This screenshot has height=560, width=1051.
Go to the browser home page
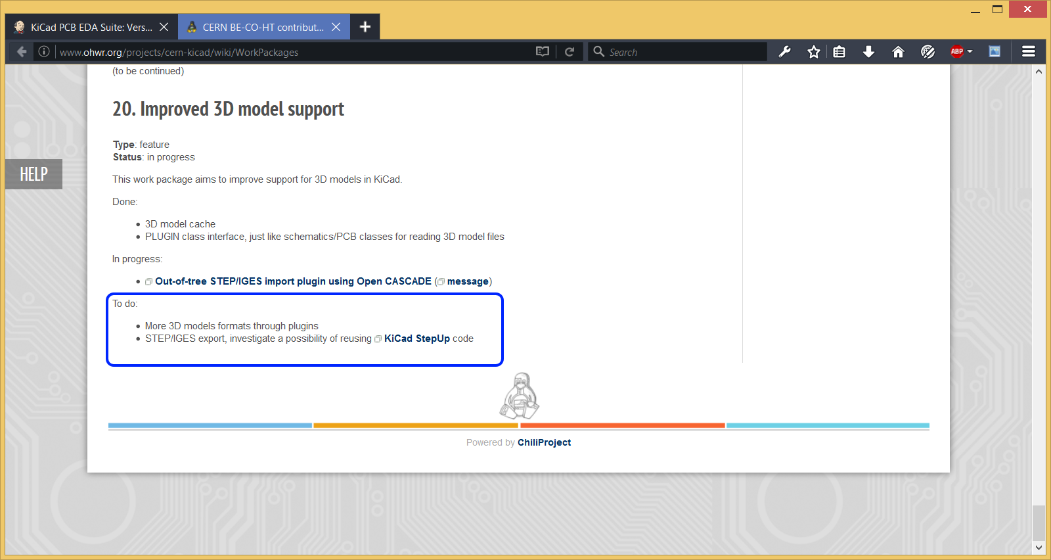898,52
